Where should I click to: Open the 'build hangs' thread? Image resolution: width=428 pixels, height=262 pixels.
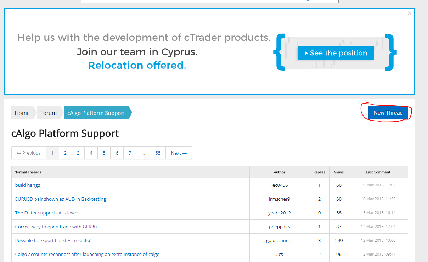click(x=28, y=185)
